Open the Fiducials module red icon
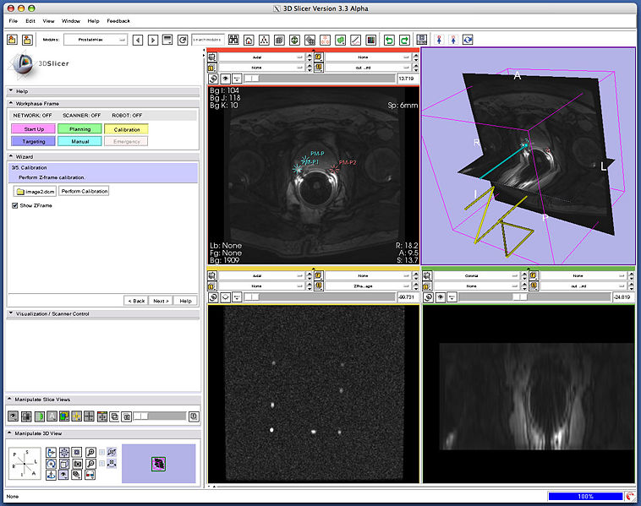The image size is (641, 506). click(325, 40)
